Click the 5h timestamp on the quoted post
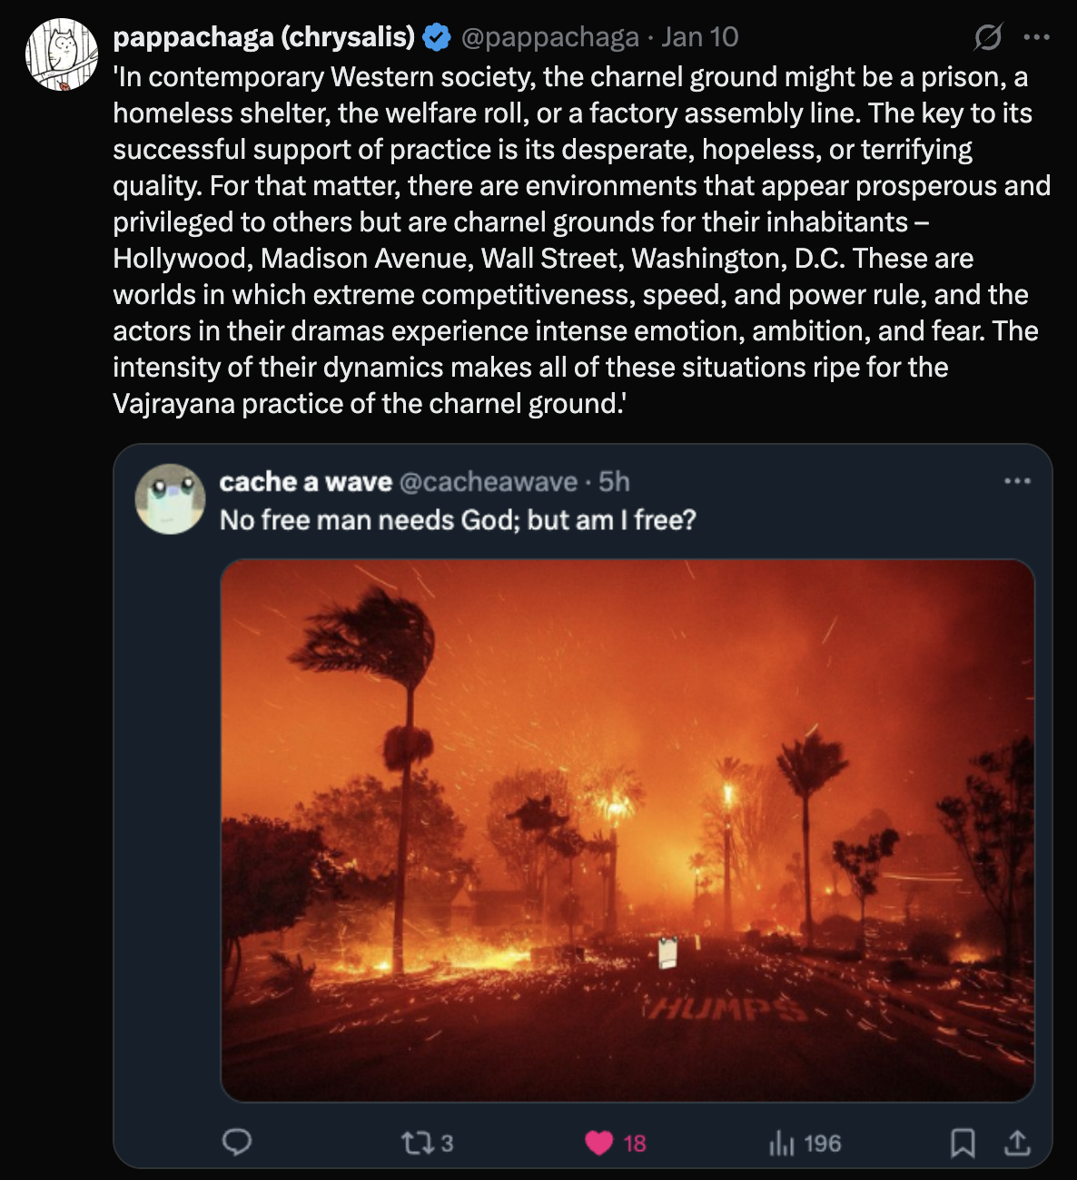The width and height of the screenshot is (1077, 1180). coord(615,482)
